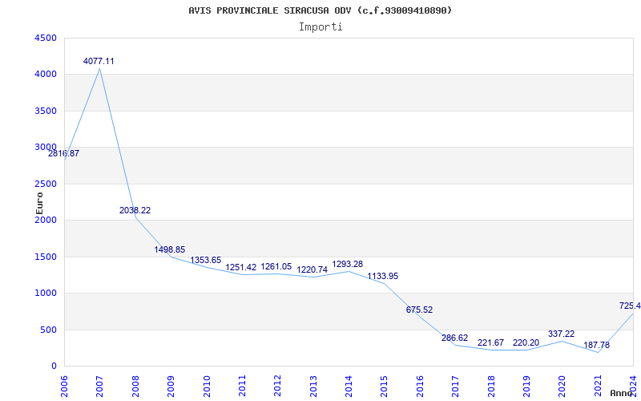Screen dimensions: 641x401
Task: Click the y-axis tick 2500
Action: (x=46, y=184)
